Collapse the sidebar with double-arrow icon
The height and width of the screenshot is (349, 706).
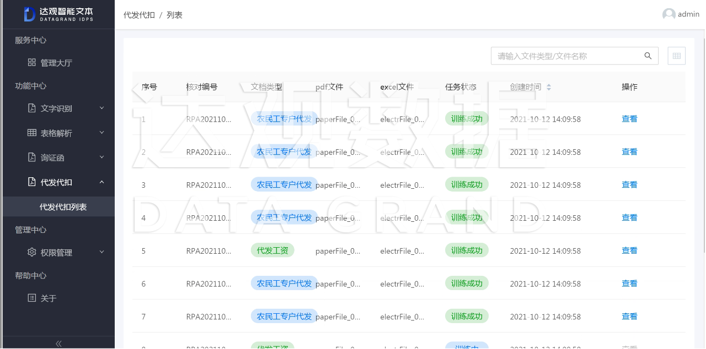tap(58, 343)
